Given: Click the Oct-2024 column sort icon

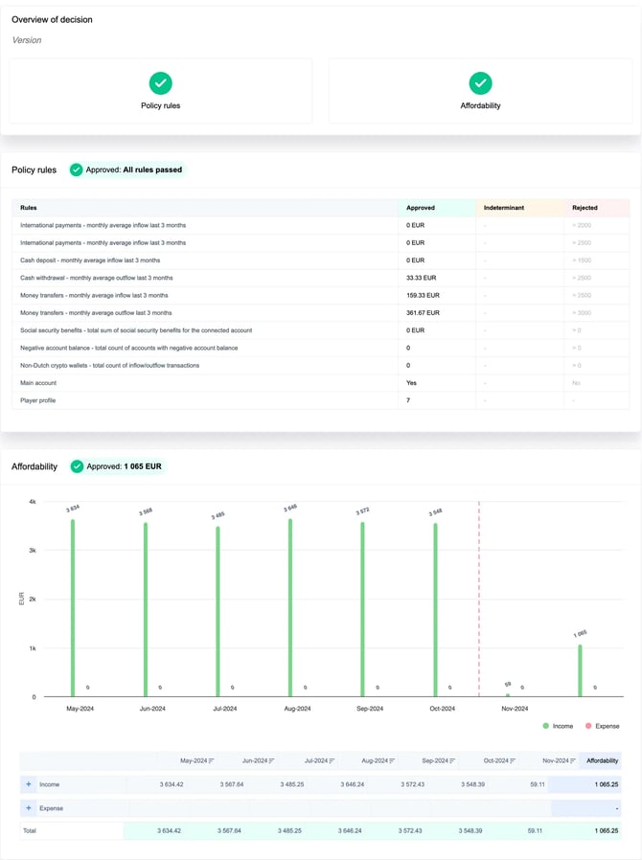Looking at the screenshot, I should coord(513,760).
